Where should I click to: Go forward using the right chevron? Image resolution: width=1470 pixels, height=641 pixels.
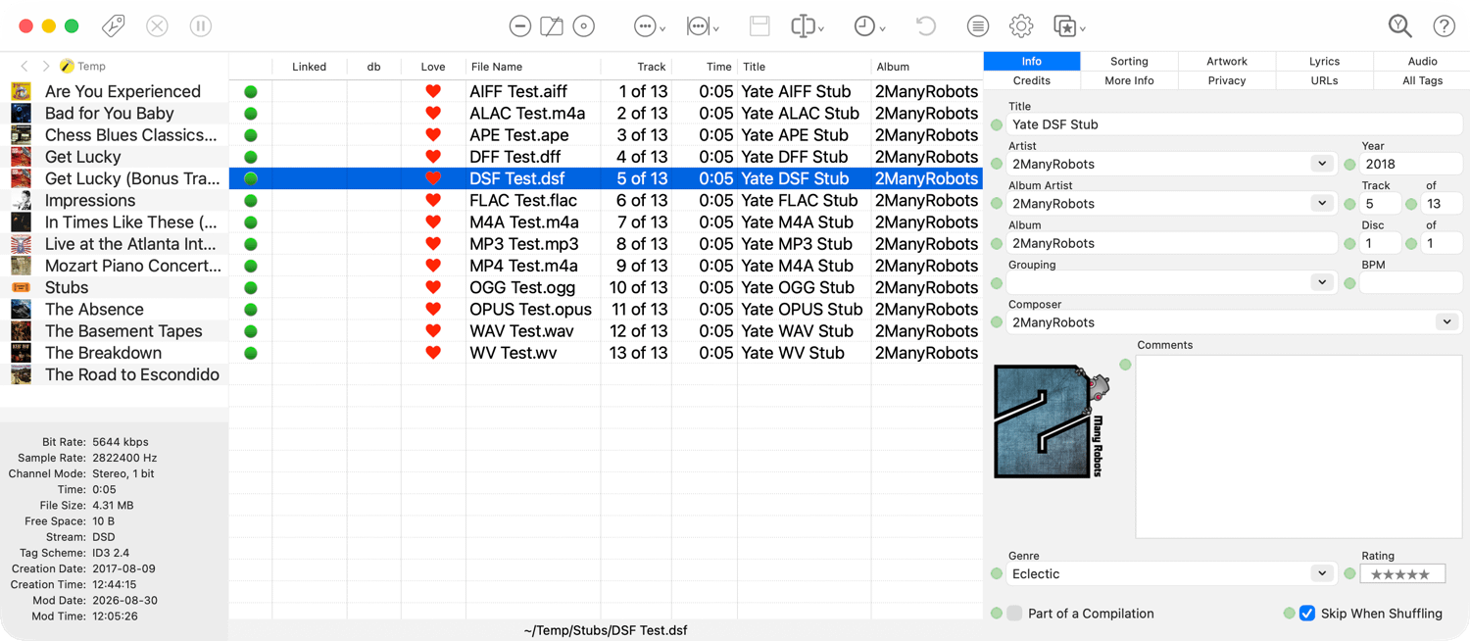(46, 66)
